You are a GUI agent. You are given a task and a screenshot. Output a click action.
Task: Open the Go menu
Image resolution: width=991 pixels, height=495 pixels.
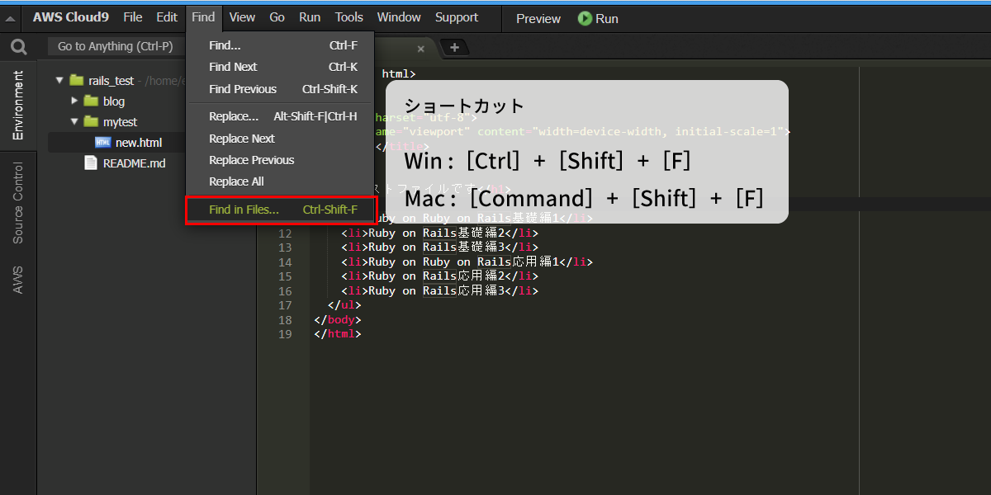[x=277, y=17]
